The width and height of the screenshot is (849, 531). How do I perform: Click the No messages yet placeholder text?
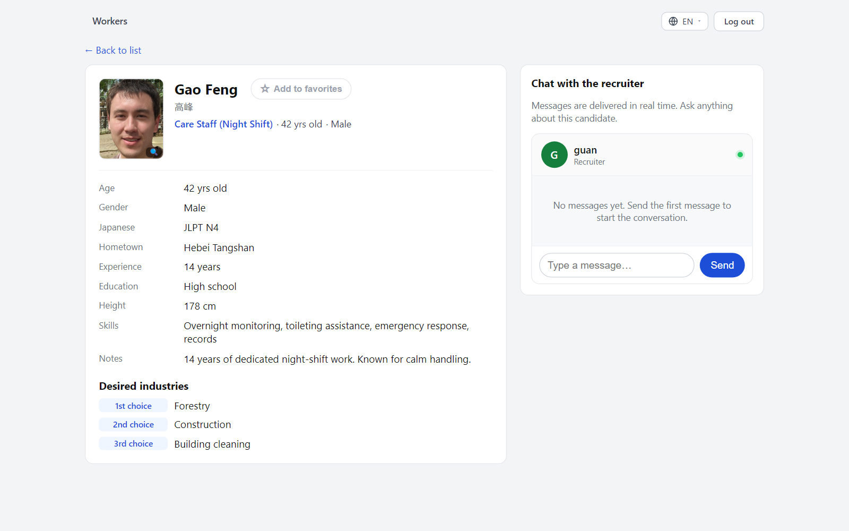point(642,211)
